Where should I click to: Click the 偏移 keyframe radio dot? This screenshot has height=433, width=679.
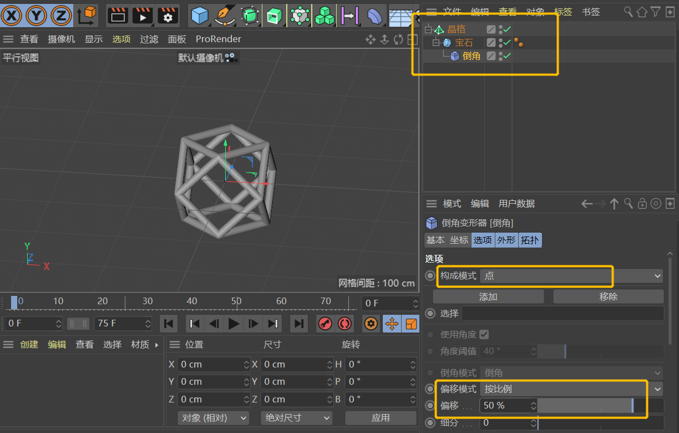pyautogui.click(x=430, y=405)
